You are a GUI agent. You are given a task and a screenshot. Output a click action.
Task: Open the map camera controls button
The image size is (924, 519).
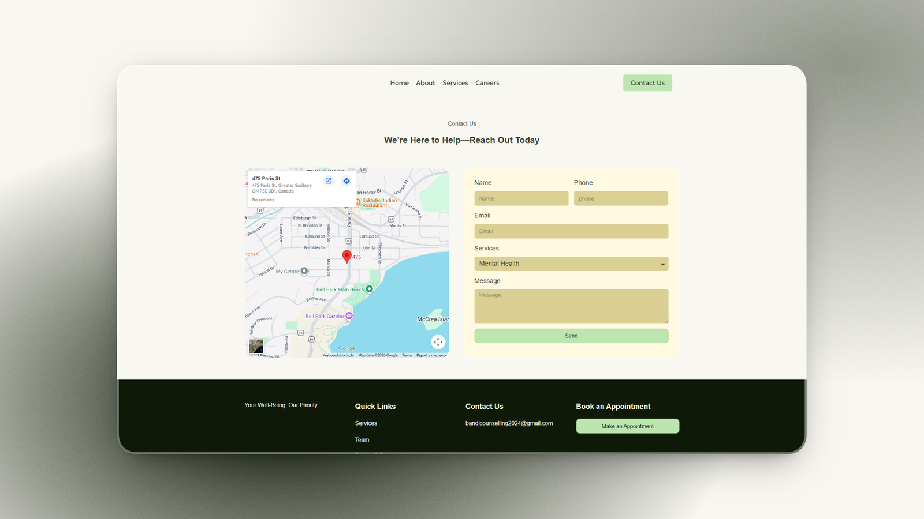pyautogui.click(x=438, y=342)
